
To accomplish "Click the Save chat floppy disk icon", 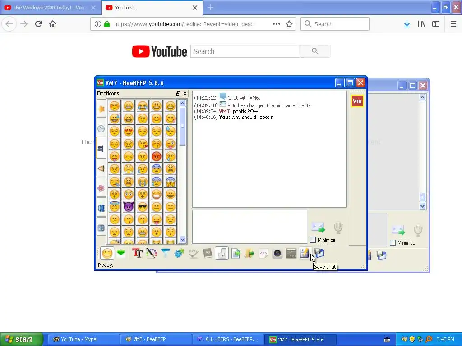I will (319, 253).
